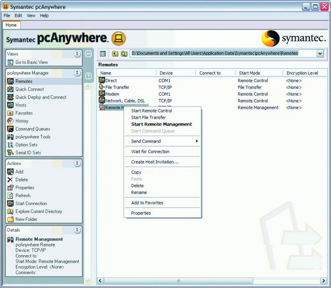The image size is (331, 288).
Task: Click the horizontal scrollbar left arrow
Action: 100,281
